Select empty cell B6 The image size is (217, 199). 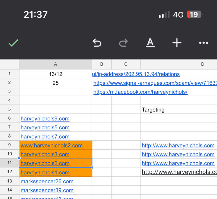(x=101, y=118)
